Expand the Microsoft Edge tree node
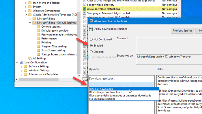This screenshot has width=202, height=114. click(30, 19)
